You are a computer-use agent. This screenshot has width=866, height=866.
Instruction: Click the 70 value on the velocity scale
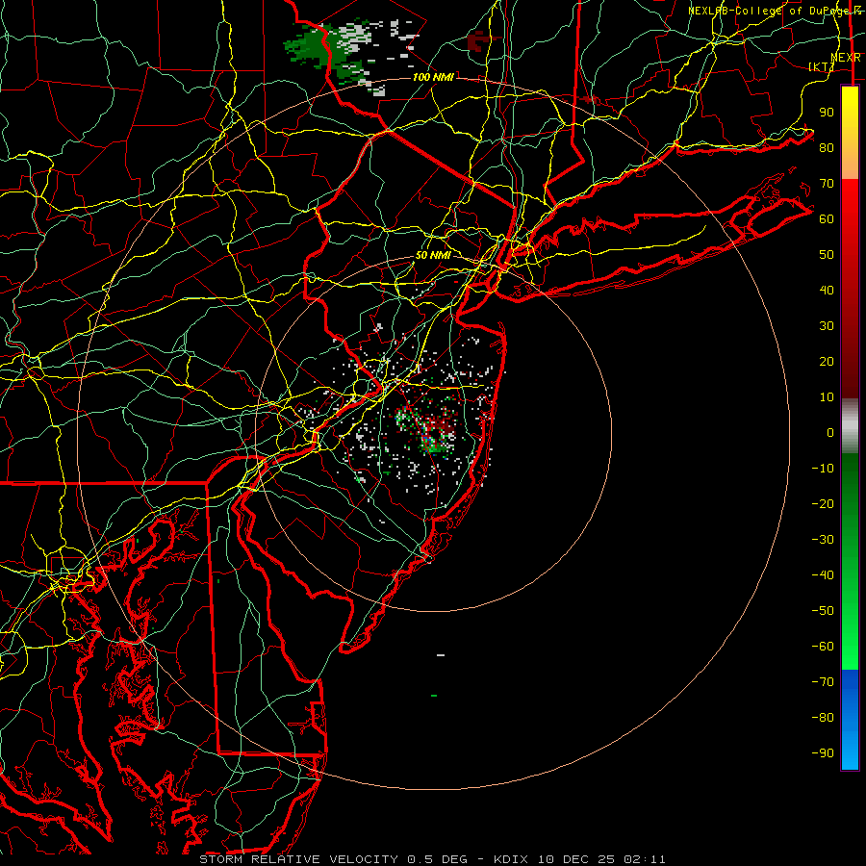pos(827,184)
